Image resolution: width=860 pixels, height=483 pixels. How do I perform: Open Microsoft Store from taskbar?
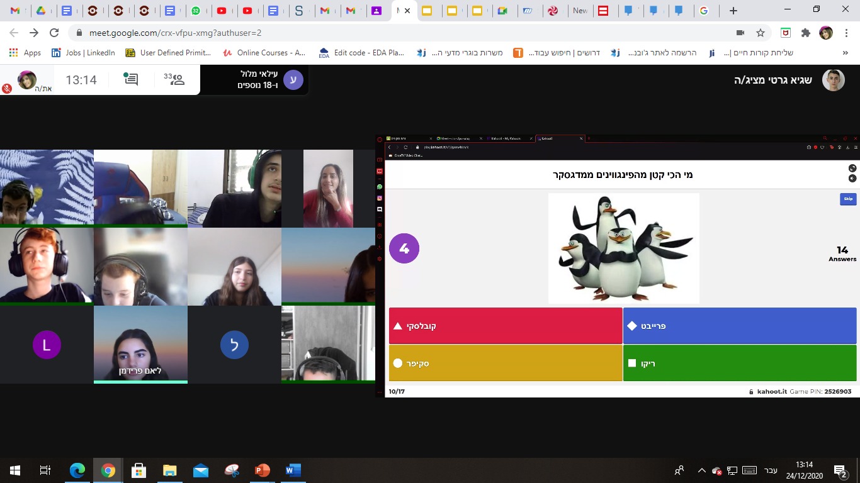tap(139, 470)
